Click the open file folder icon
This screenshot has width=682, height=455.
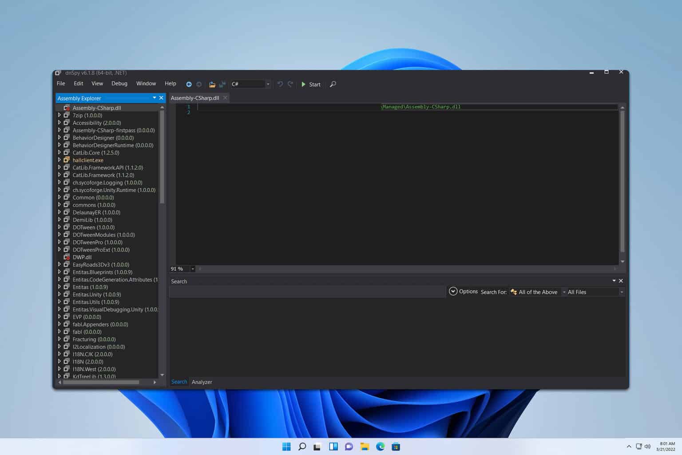coord(212,84)
